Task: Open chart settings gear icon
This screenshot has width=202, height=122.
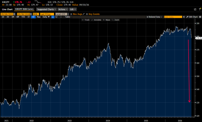Action: point(200,17)
